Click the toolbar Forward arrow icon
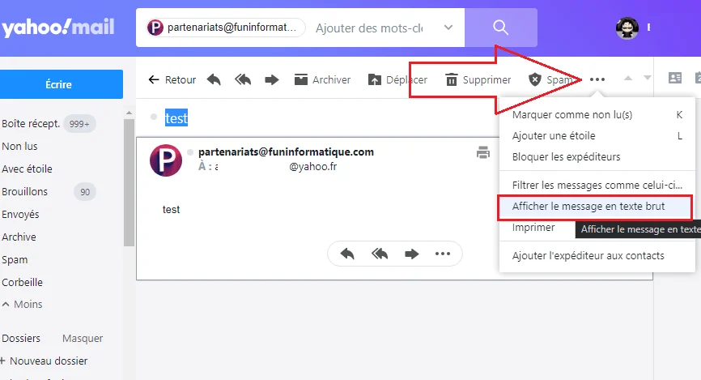 pos(271,80)
